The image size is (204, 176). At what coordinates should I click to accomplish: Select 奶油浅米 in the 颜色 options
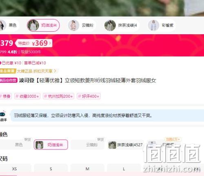pyautogui.click(x=51, y=145)
